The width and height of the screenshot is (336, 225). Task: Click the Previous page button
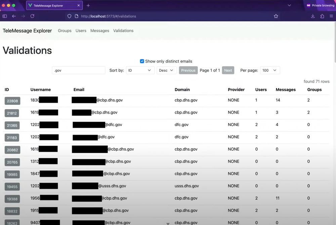click(x=188, y=70)
